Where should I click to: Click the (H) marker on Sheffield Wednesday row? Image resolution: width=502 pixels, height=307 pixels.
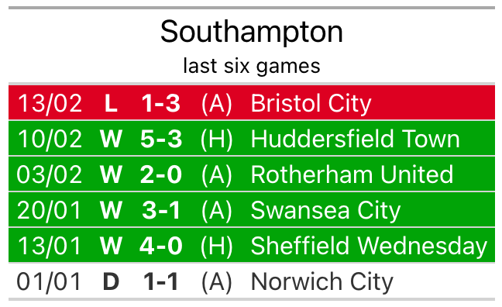(217, 247)
